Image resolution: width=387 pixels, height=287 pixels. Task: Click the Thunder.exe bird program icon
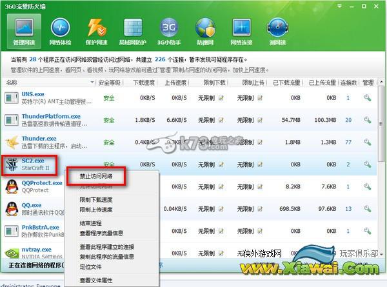point(12,143)
